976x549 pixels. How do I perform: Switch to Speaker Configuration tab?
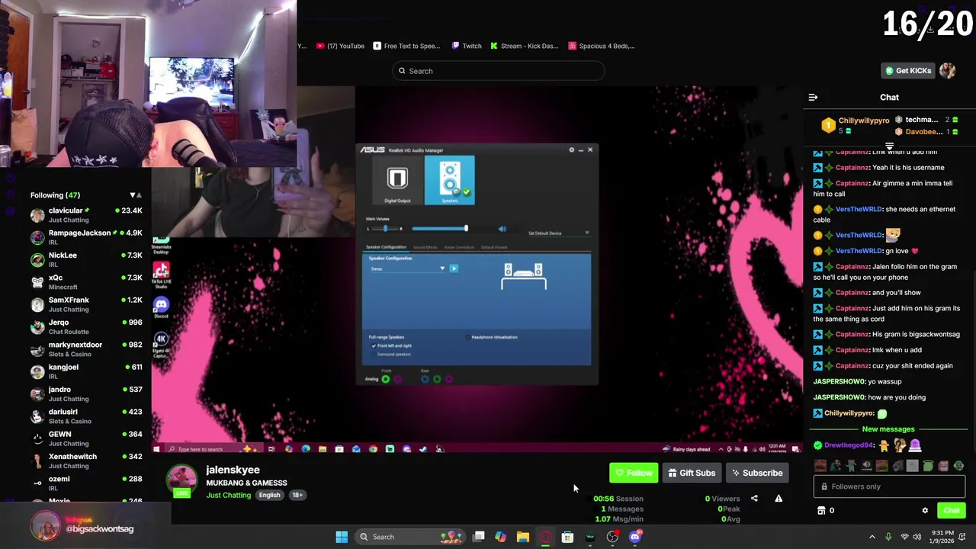[x=386, y=247]
